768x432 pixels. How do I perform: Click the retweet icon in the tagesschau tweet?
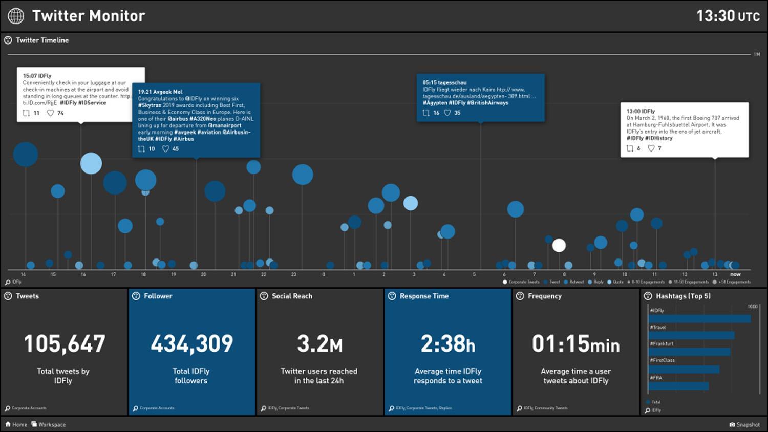coord(426,113)
